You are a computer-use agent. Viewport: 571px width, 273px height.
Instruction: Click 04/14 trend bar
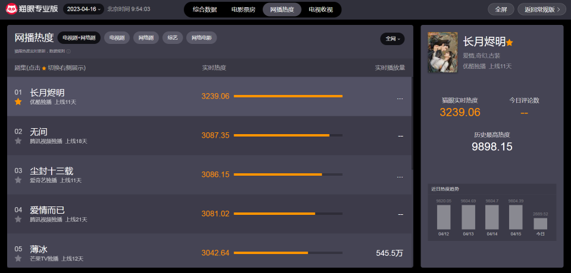click(492, 217)
